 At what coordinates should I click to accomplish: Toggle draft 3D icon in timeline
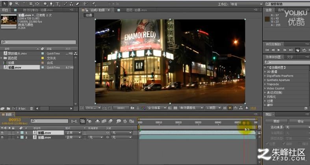pyautogui.click(x=89, y=121)
